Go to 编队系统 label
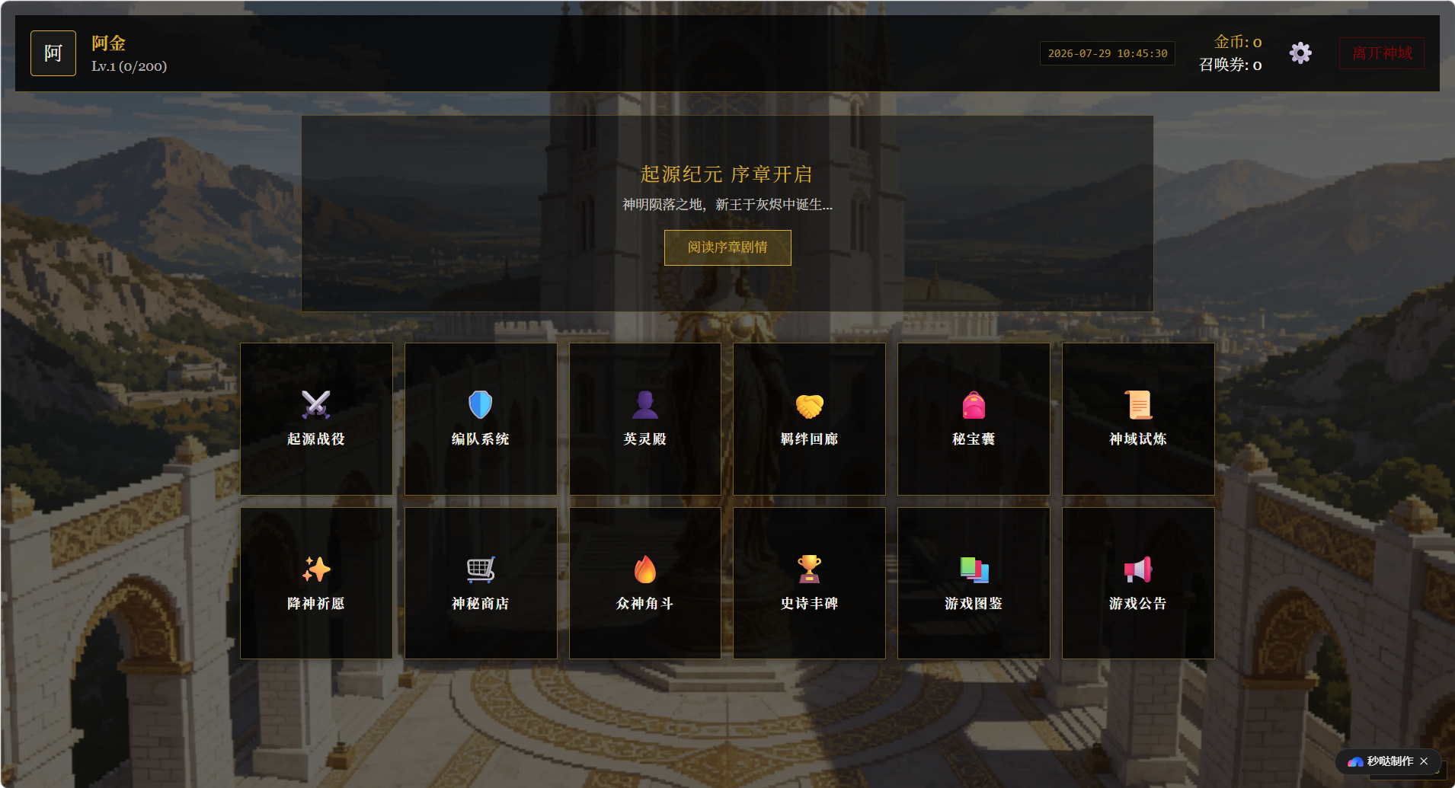Image resolution: width=1455 pixels, height=788 pixels. 480,439
